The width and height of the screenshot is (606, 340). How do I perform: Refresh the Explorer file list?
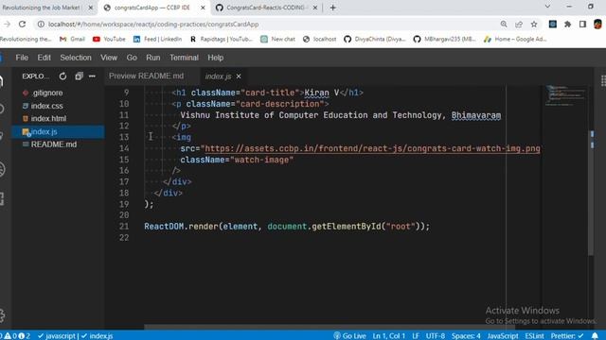click(62, 76)
